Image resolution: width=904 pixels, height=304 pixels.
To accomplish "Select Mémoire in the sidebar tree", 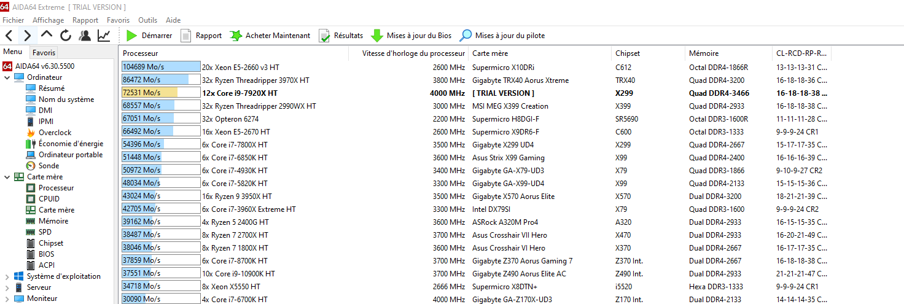I will [47, 221].
